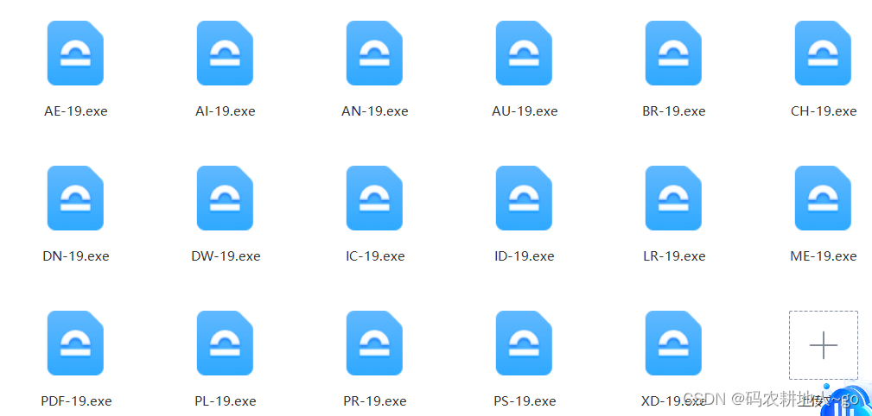Select the AU-19.exe file icon
This screenshot has height=416, width=872.
coord(525,54)
